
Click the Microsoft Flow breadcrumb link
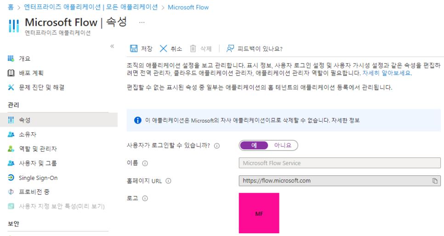click(x=188, y=7)
